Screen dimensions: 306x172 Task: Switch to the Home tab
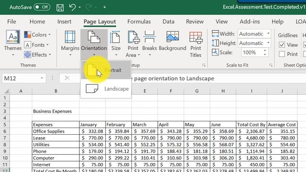coord(37,21)
